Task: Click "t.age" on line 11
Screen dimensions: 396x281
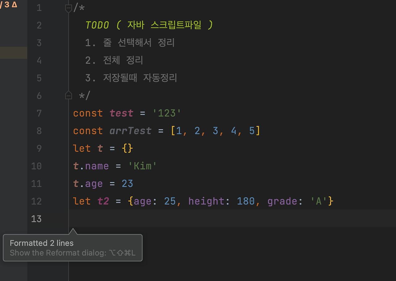Action: tap(88, 184)
